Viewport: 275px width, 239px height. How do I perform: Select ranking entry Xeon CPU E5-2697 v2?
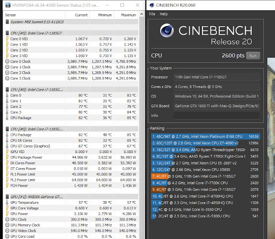[x=205, y=163]
